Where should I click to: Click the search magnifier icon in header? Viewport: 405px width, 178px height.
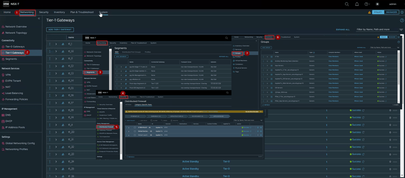coord(347,4)
